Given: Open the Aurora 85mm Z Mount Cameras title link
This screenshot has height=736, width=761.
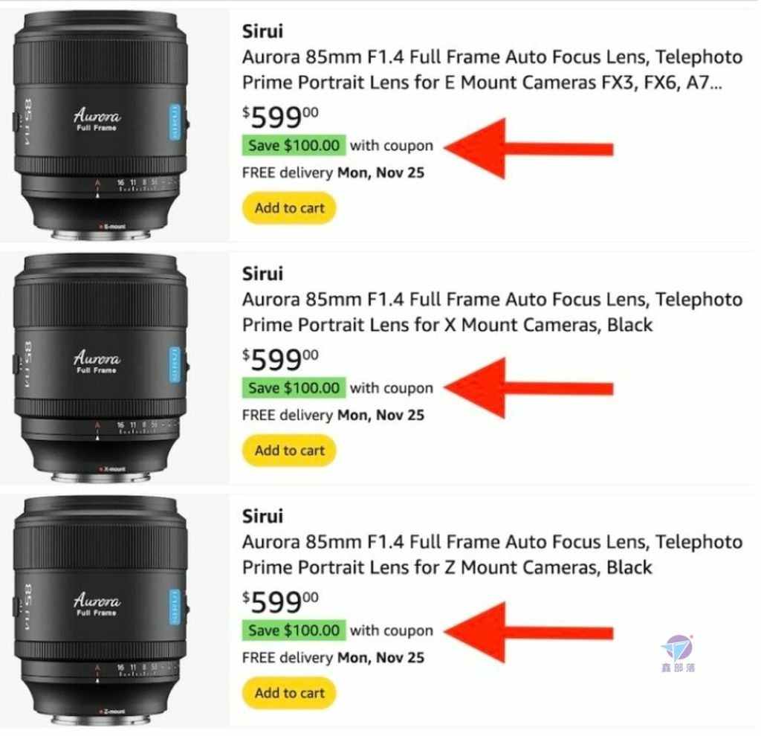Looking at the screenshot, I should tap(492, 555).
